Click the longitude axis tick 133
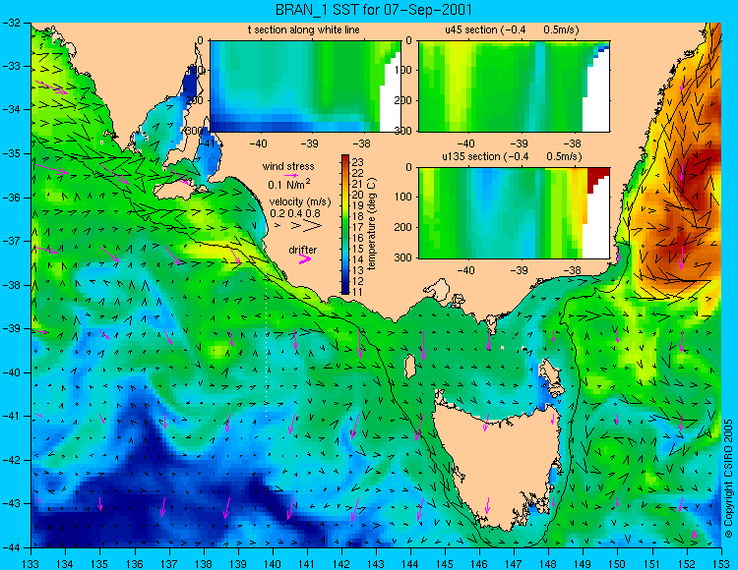Screen dimensions: 738x570 point(31,564)
